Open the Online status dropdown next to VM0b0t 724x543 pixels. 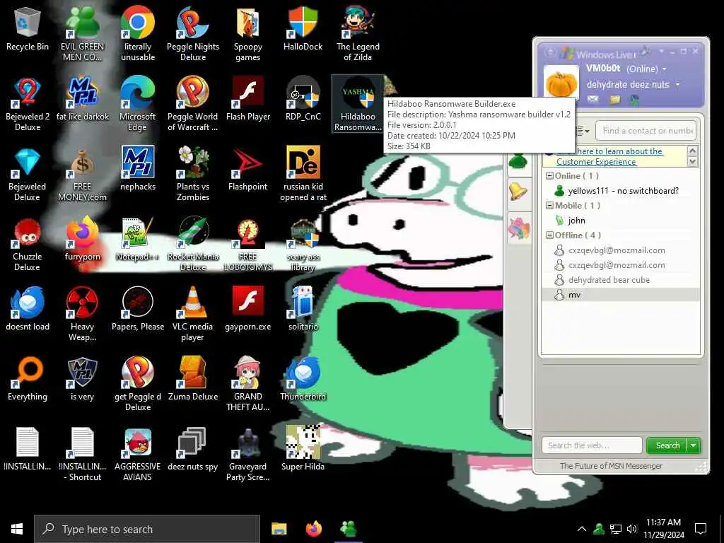665,69
